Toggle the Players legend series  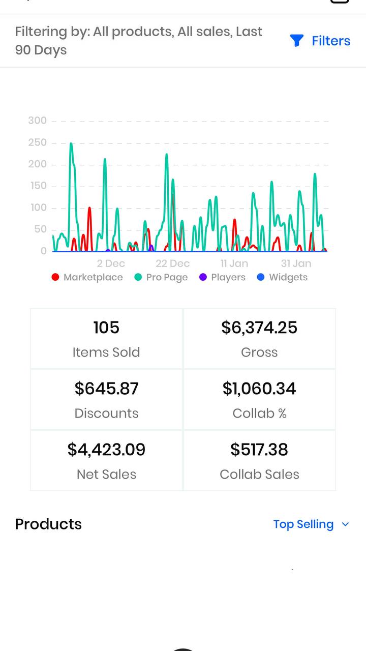222,277
